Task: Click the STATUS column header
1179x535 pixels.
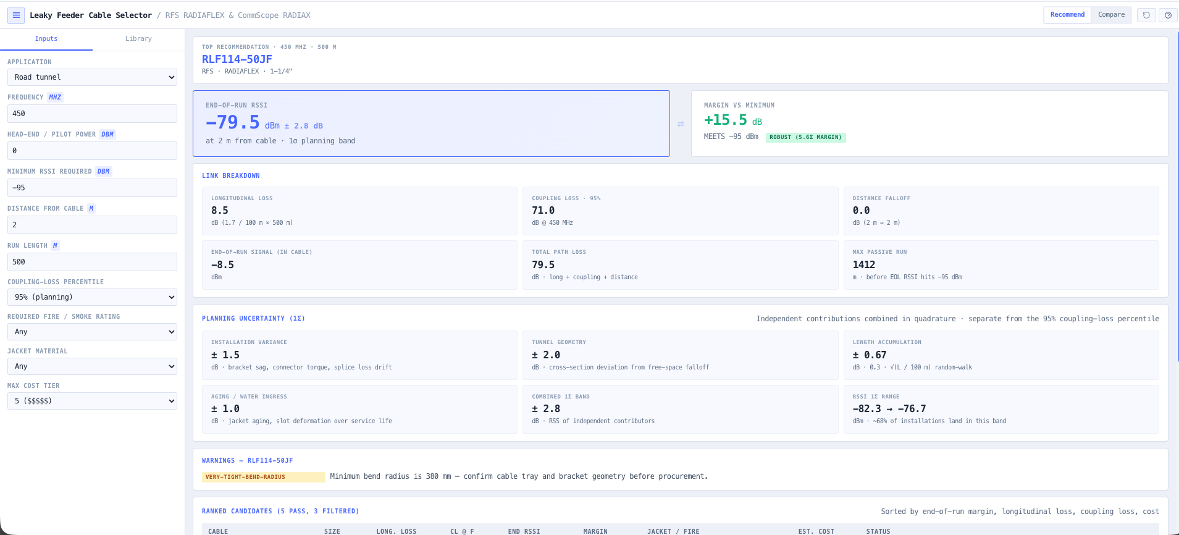Action: coord(878,531)
